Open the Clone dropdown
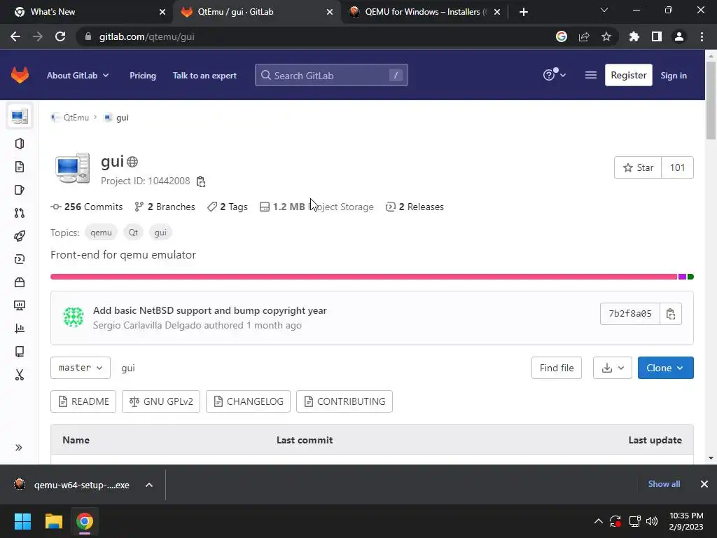717x538 pixels. click(x=665, y=368)
